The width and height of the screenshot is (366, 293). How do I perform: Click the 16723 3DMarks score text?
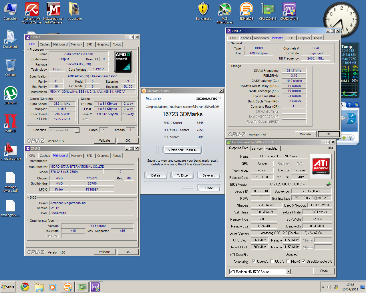pos(182,114)
